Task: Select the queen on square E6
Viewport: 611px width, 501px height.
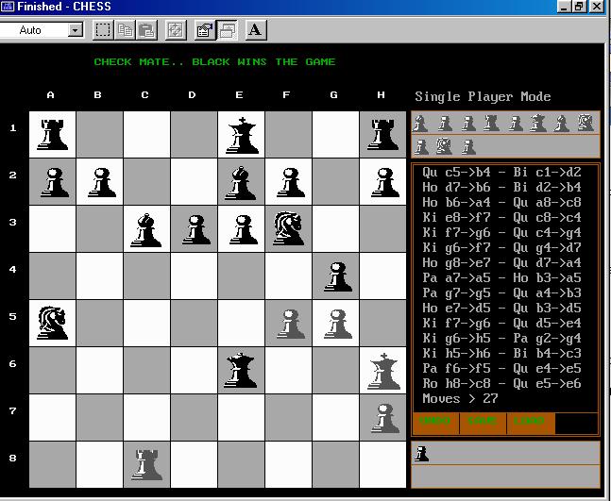Action: click(x=241, y=370)
